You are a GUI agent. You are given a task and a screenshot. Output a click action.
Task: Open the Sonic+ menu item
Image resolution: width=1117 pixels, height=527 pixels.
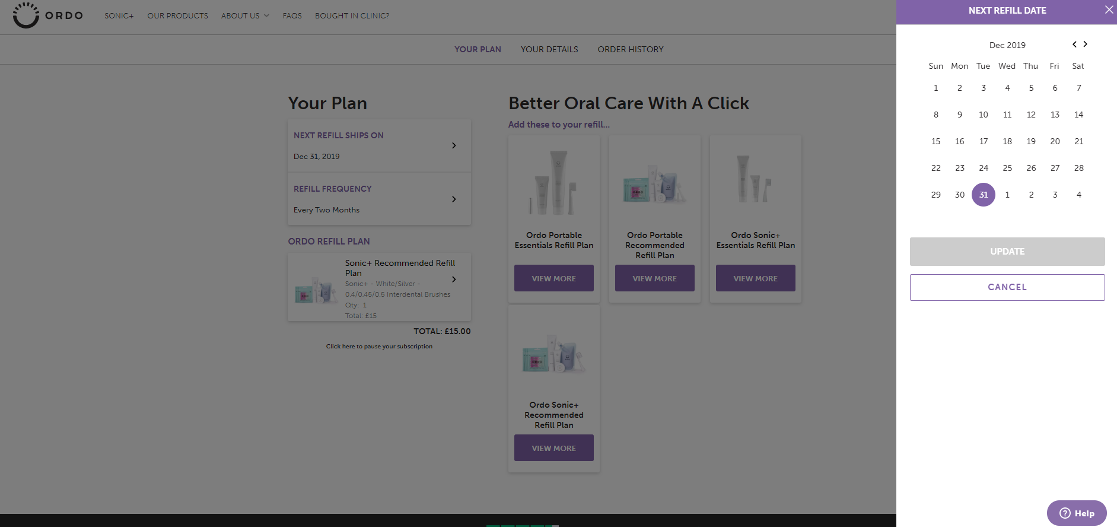click(x=119, y=15)
